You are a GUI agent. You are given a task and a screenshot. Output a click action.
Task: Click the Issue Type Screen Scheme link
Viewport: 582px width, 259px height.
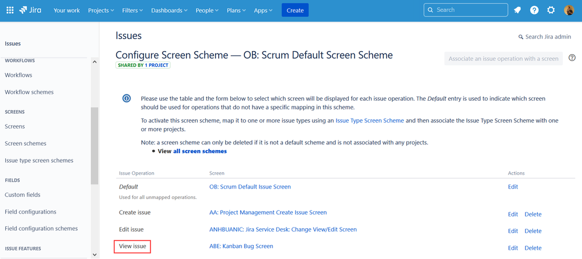click(370, 120)
